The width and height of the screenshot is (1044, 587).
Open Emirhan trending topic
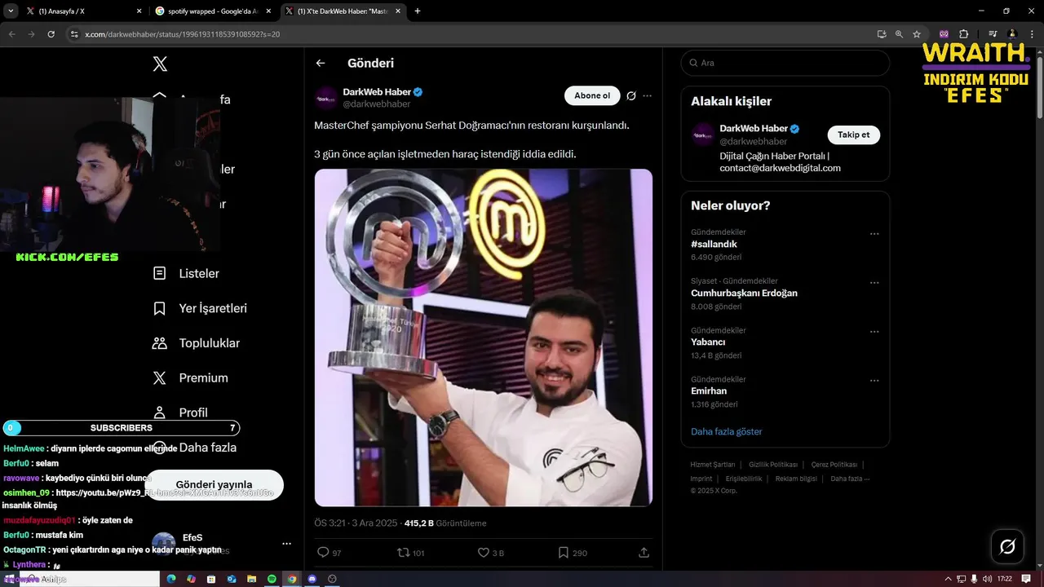[709, 391]
